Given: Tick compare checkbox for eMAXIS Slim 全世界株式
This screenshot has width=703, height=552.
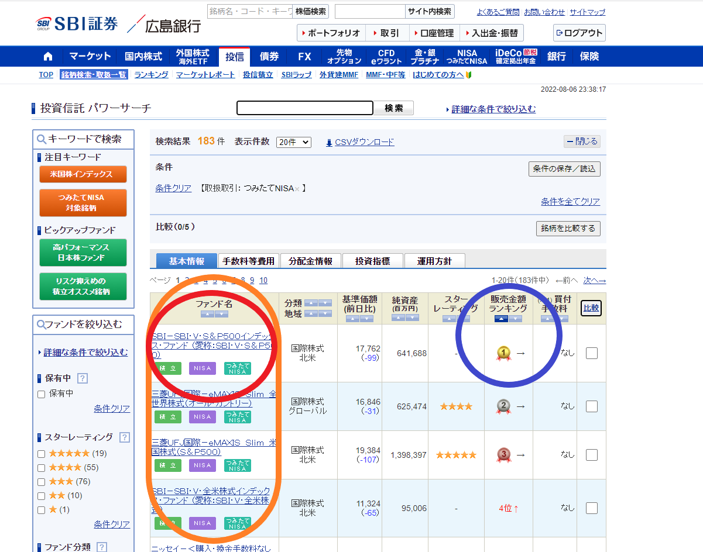Looking at the screenshot, I should tap(592, 406).
